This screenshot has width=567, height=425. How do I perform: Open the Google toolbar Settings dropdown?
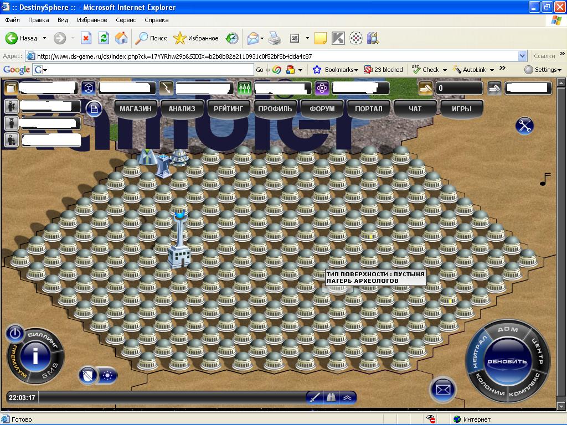pyautogui.click(x=545, y=70)
